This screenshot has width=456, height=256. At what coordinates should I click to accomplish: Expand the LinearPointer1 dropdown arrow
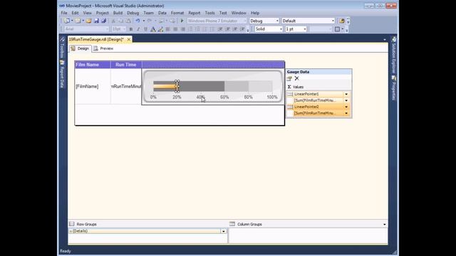pos(346,94)
